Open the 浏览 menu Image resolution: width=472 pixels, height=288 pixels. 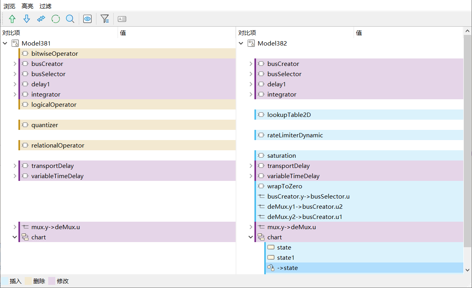tap(9, 6)
